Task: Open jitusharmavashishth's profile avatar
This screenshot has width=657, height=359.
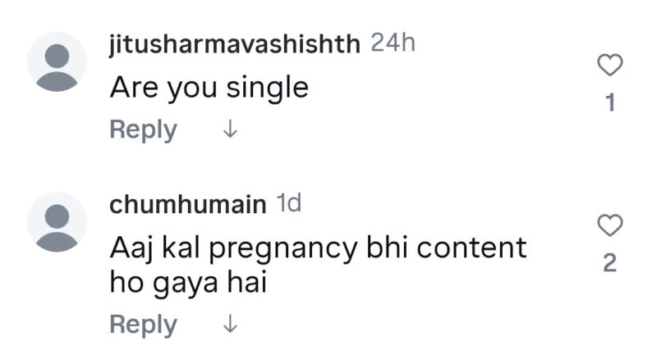Action: (x=57, y=61)
